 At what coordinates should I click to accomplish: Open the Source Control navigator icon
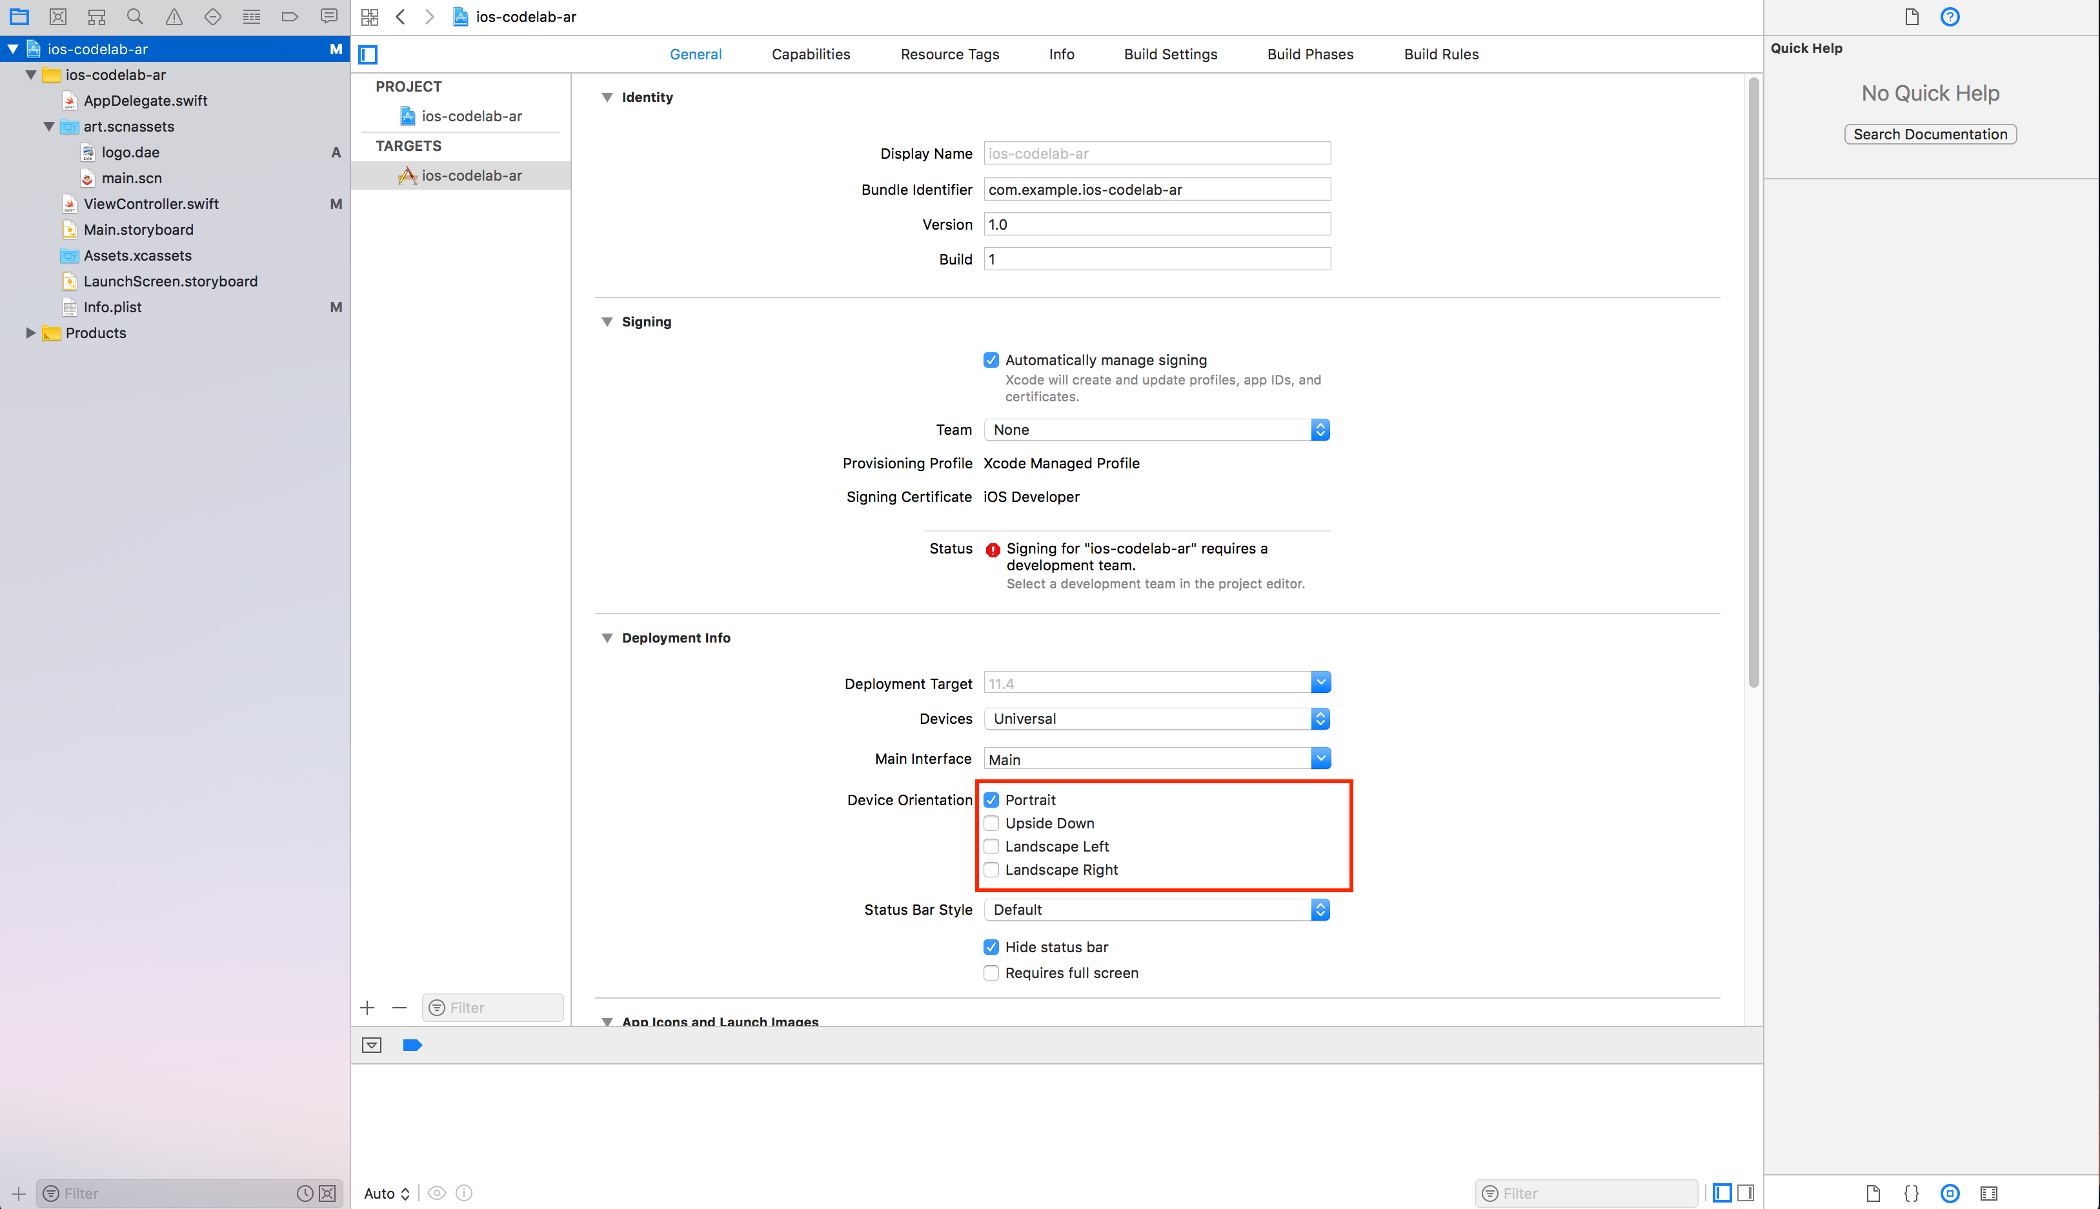click(58, 17)
